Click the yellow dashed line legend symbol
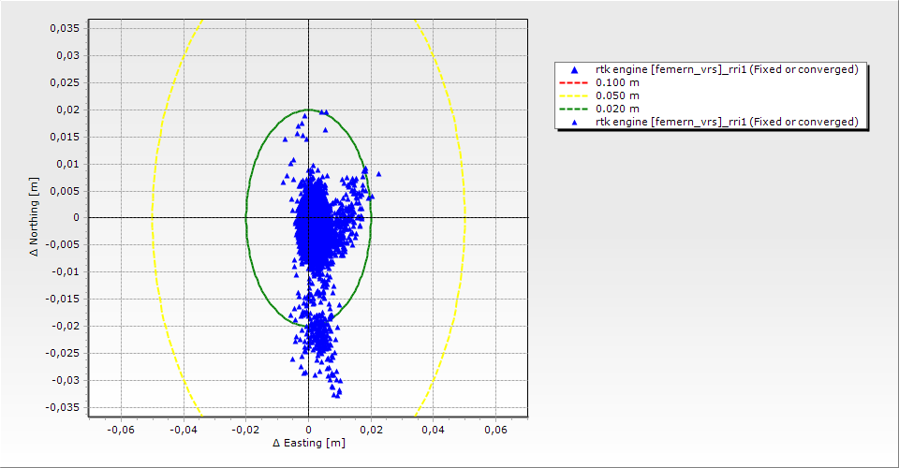The width and height of the screenshot is (899, 468). 574,96
